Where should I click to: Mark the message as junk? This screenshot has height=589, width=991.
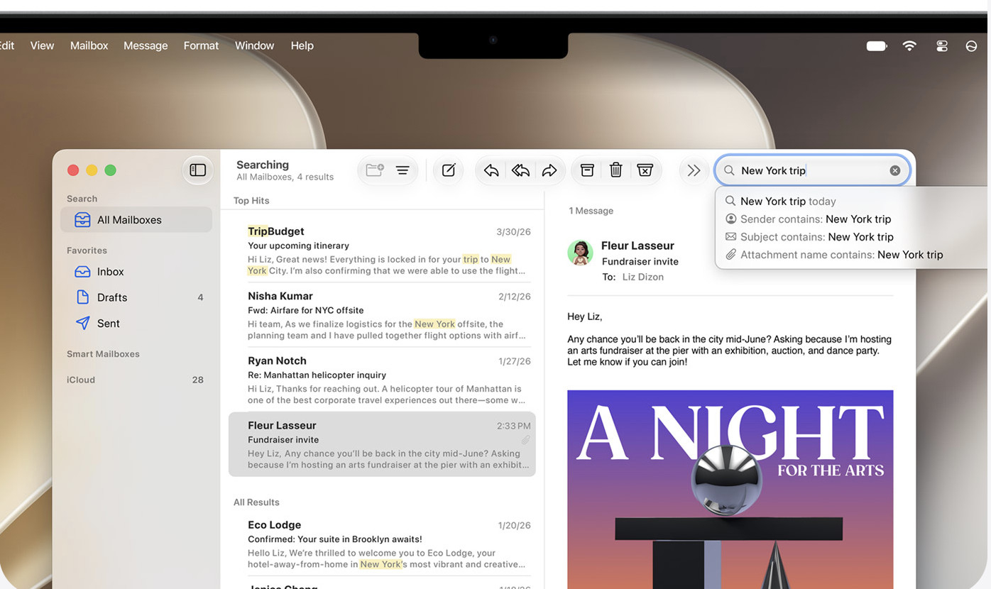pos(645,170)
